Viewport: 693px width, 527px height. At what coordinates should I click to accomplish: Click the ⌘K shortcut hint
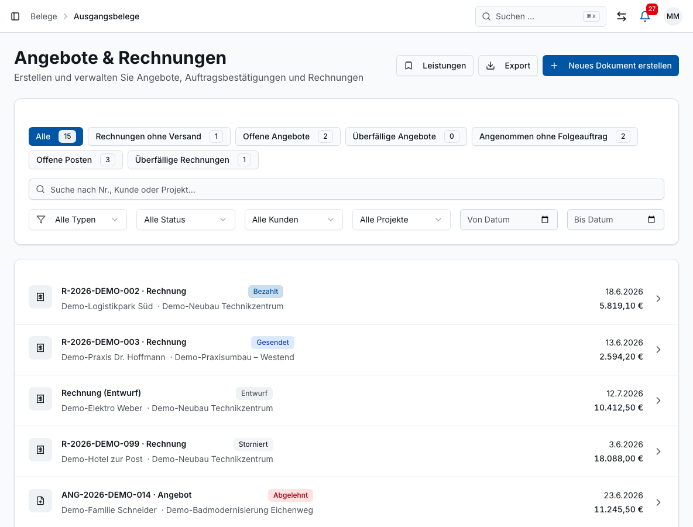[x=591, y=16]
